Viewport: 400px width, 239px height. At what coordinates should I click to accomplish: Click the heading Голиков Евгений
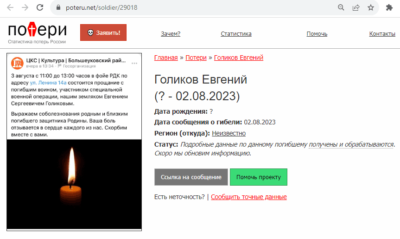201,79
